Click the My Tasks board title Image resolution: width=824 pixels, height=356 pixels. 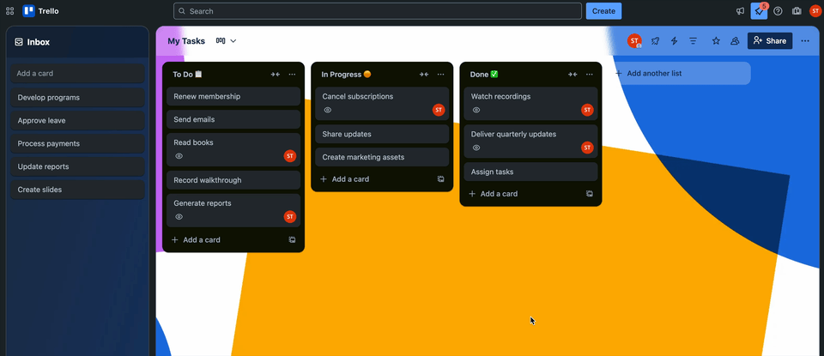[186, 41]
